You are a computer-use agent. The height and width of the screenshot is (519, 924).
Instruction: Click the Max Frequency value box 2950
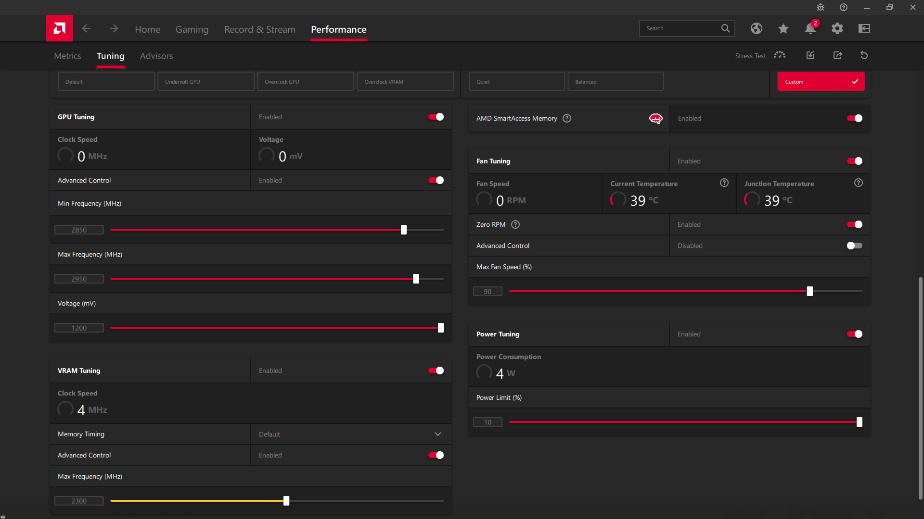click(79, 279)
